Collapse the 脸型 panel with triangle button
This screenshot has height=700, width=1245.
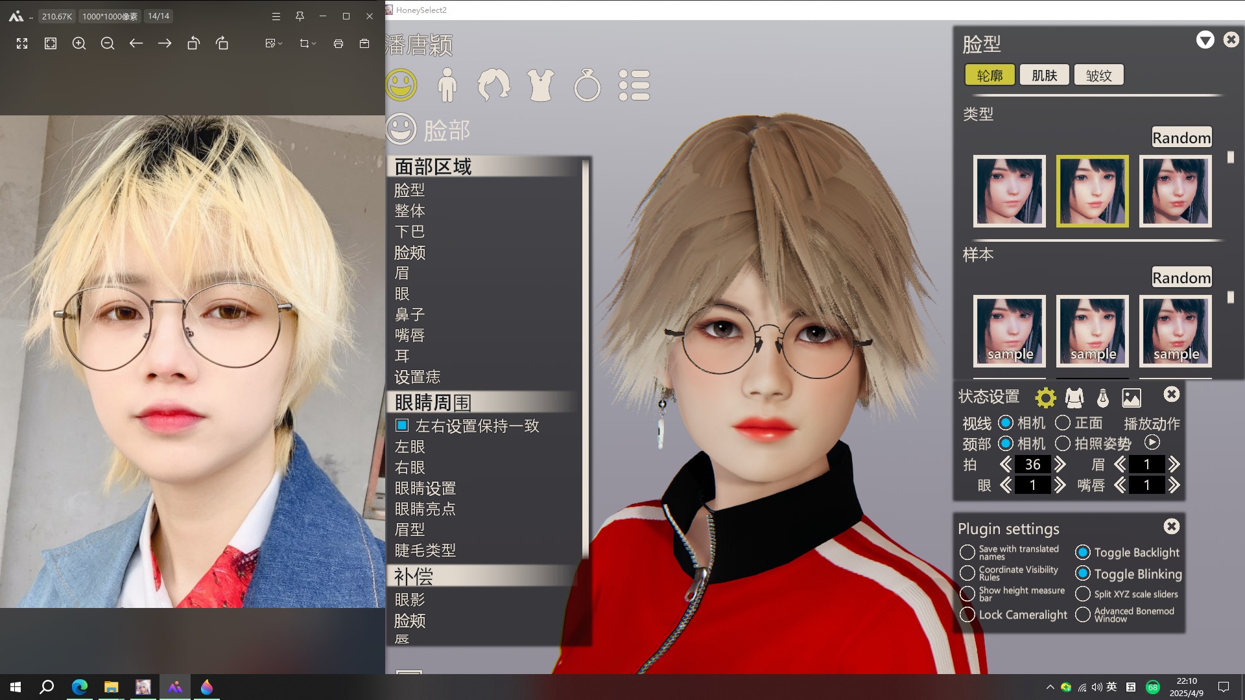(1205, 40)
